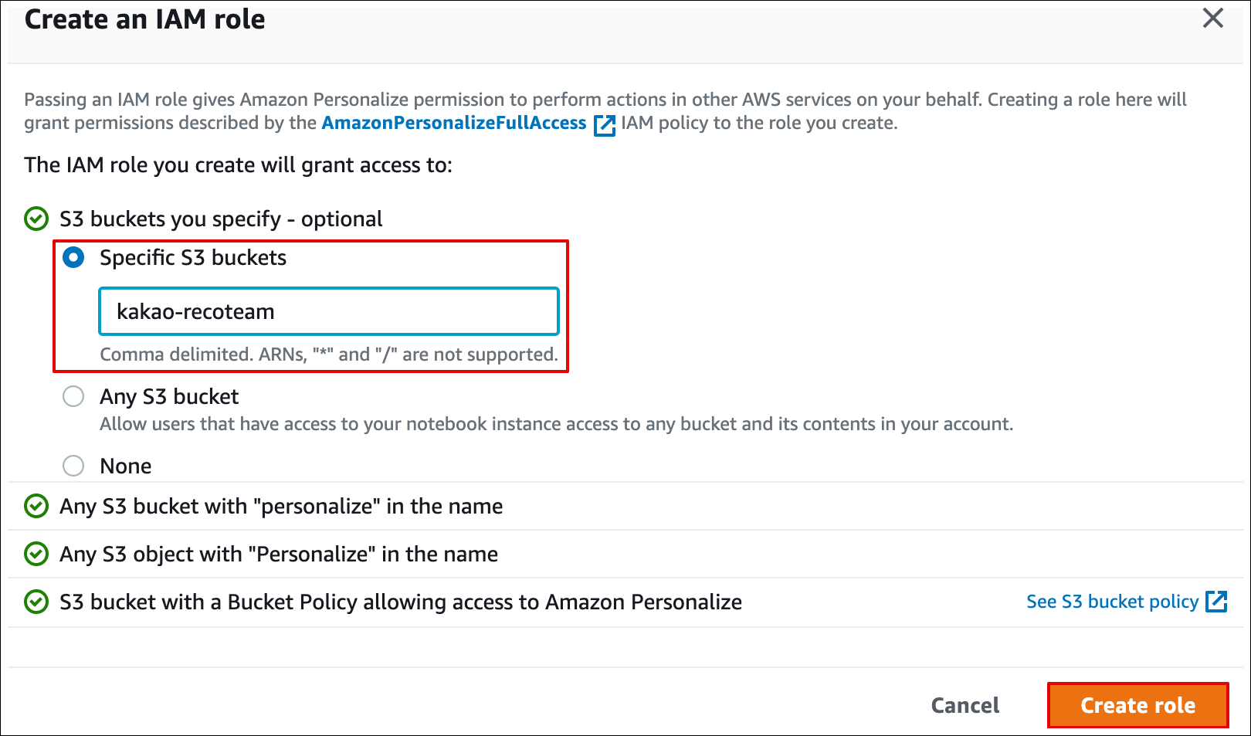Open the See S3 bucket policy link
The image size is (1251, 736).
1112,602
